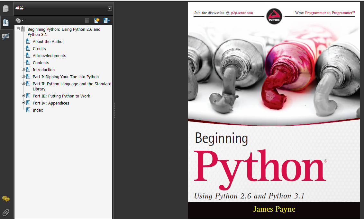Click the 'Beginning' word on the cover
The image size is (364, 219).
coord(222,139)
